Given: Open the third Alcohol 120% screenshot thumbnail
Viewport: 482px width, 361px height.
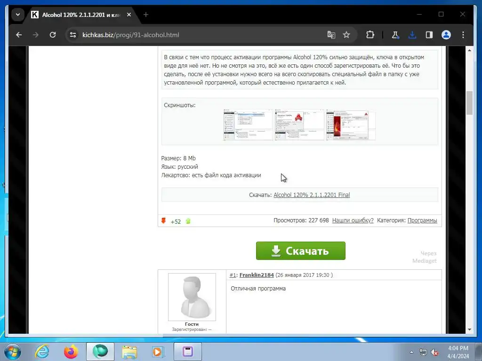Looking at the screenshot, I should pyautogui.click(x=351, y=125).
